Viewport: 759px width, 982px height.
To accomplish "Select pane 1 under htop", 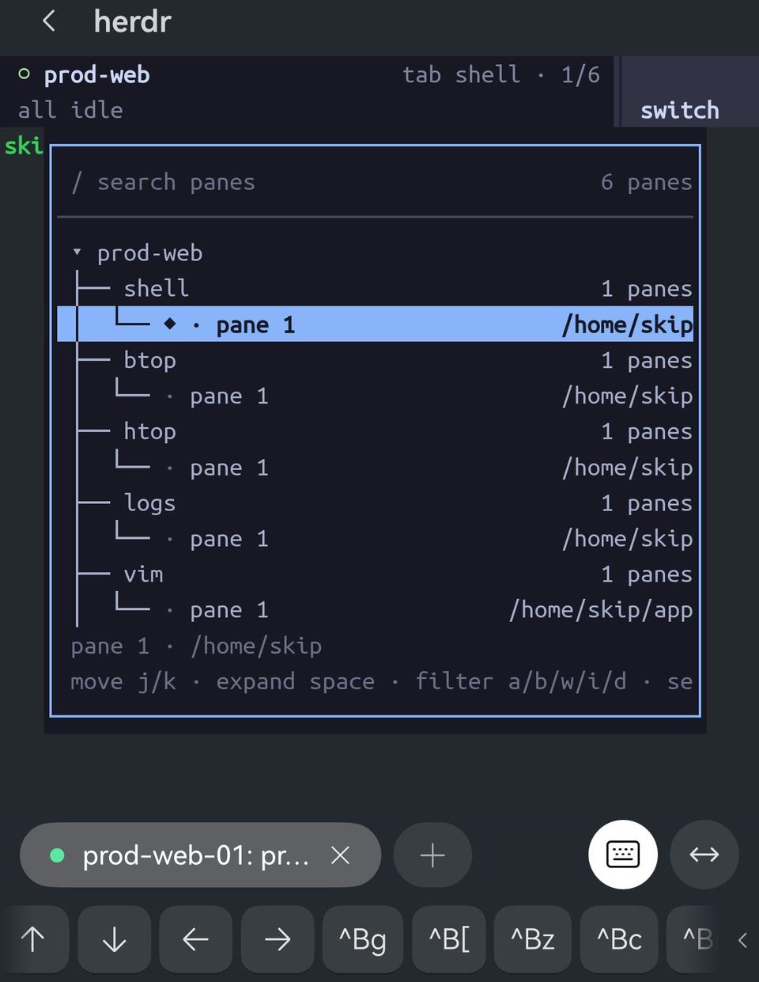I will [376, 467].
